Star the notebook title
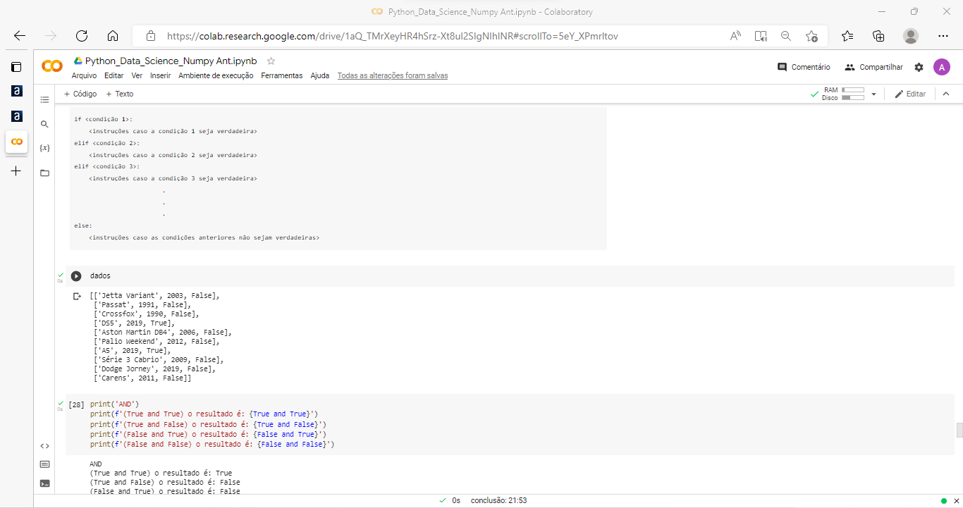Screen dimensions: 963x508 [x=271, y=61]
